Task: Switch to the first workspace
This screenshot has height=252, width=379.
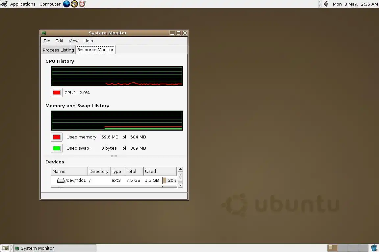Action: [332, 248]
